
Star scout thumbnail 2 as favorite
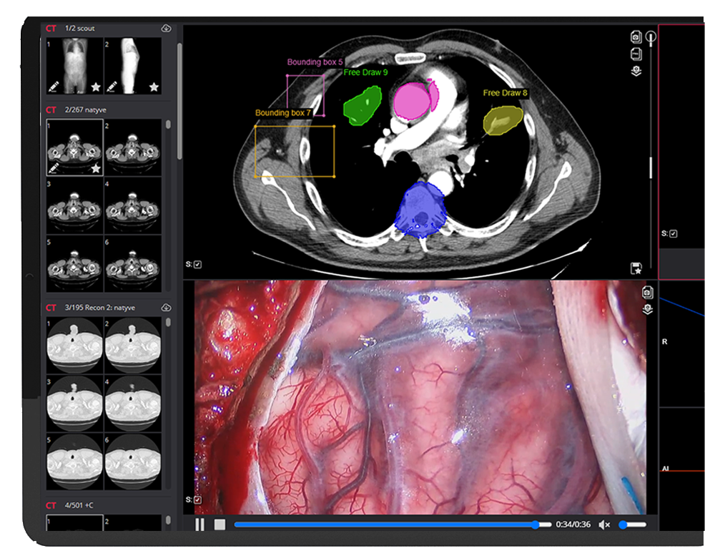(x=154, y=87)
